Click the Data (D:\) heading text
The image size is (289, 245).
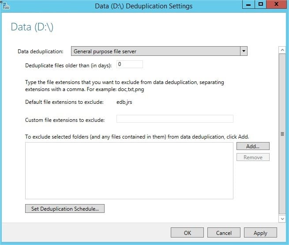pyautogui.click(x=32, y=27)
